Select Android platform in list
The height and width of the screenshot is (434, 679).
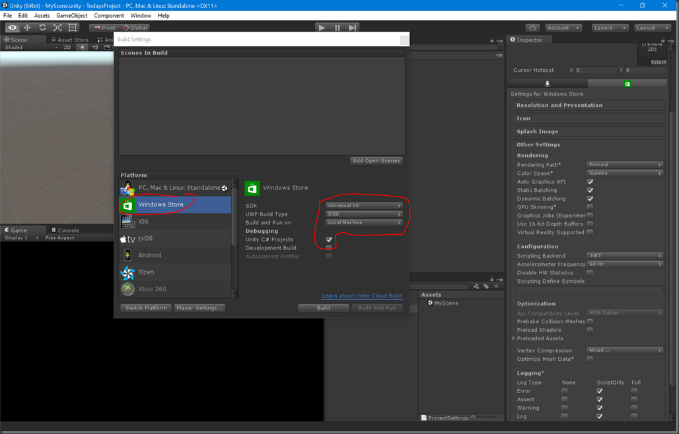175,255
